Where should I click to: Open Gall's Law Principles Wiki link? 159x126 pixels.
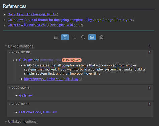coord(44,25)
